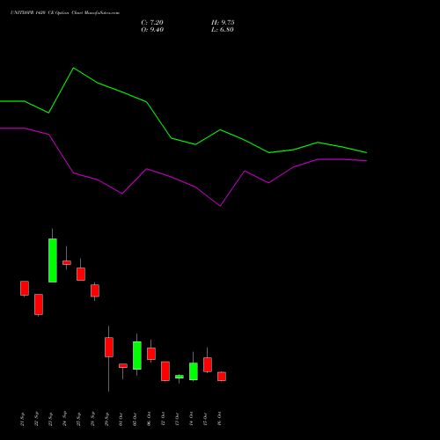Viewport: 440px width, 440px height.
Task: Click the tall green candlestick for 23 Sep
Action: tap(53, 260)
